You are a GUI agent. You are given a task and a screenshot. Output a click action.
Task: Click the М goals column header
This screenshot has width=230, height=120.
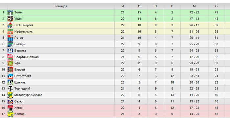pos(194,6)
